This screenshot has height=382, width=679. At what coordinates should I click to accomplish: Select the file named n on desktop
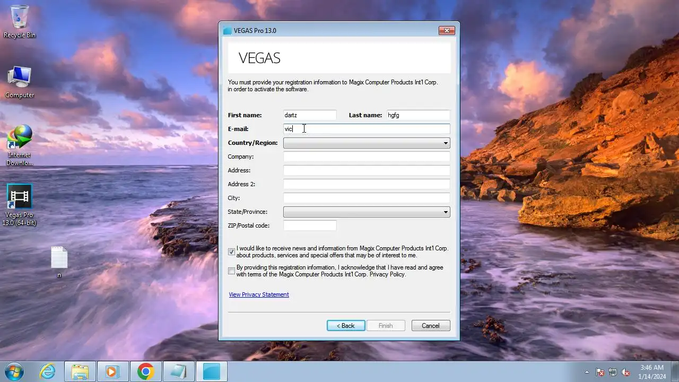coord(59,262)
